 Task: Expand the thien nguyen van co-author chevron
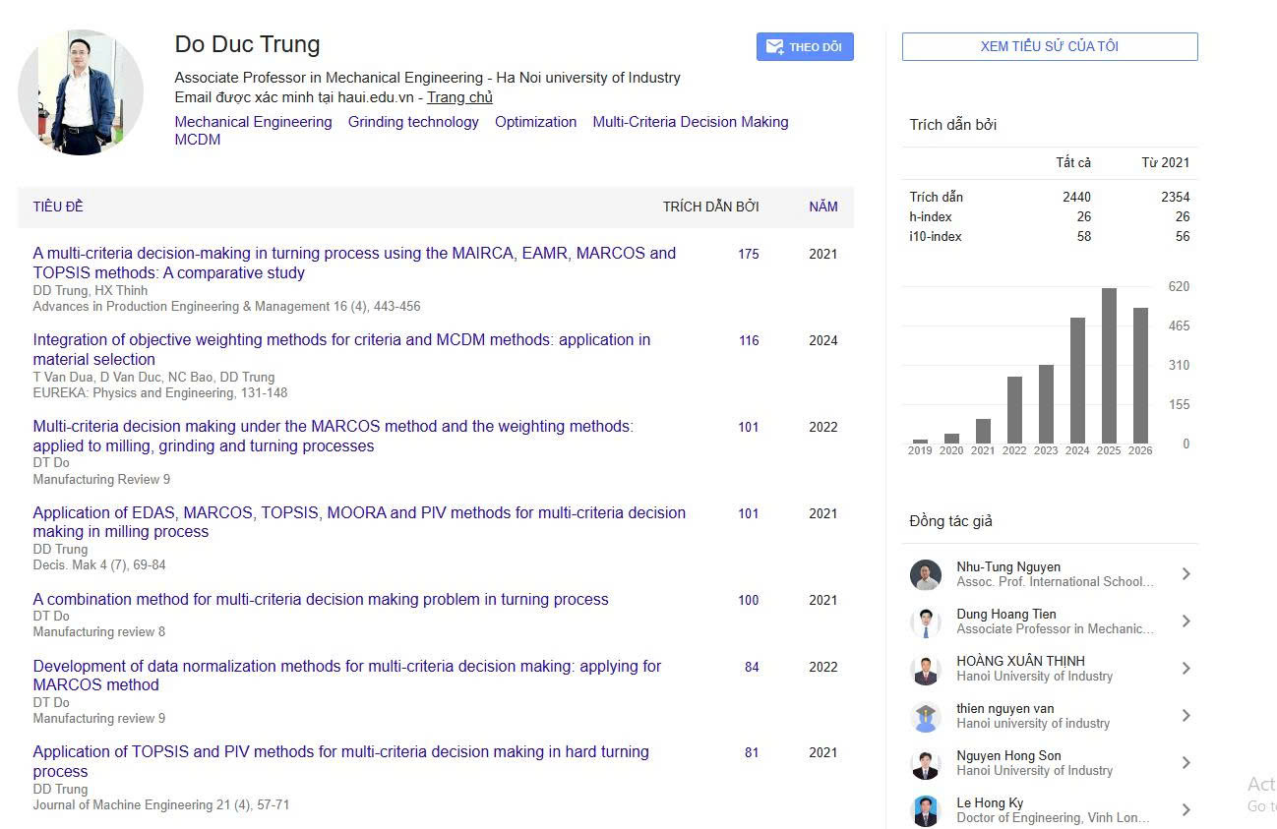1186,716
